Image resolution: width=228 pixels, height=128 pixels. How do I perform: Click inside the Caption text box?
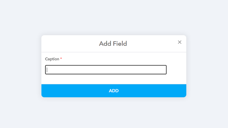pos(106,70)
